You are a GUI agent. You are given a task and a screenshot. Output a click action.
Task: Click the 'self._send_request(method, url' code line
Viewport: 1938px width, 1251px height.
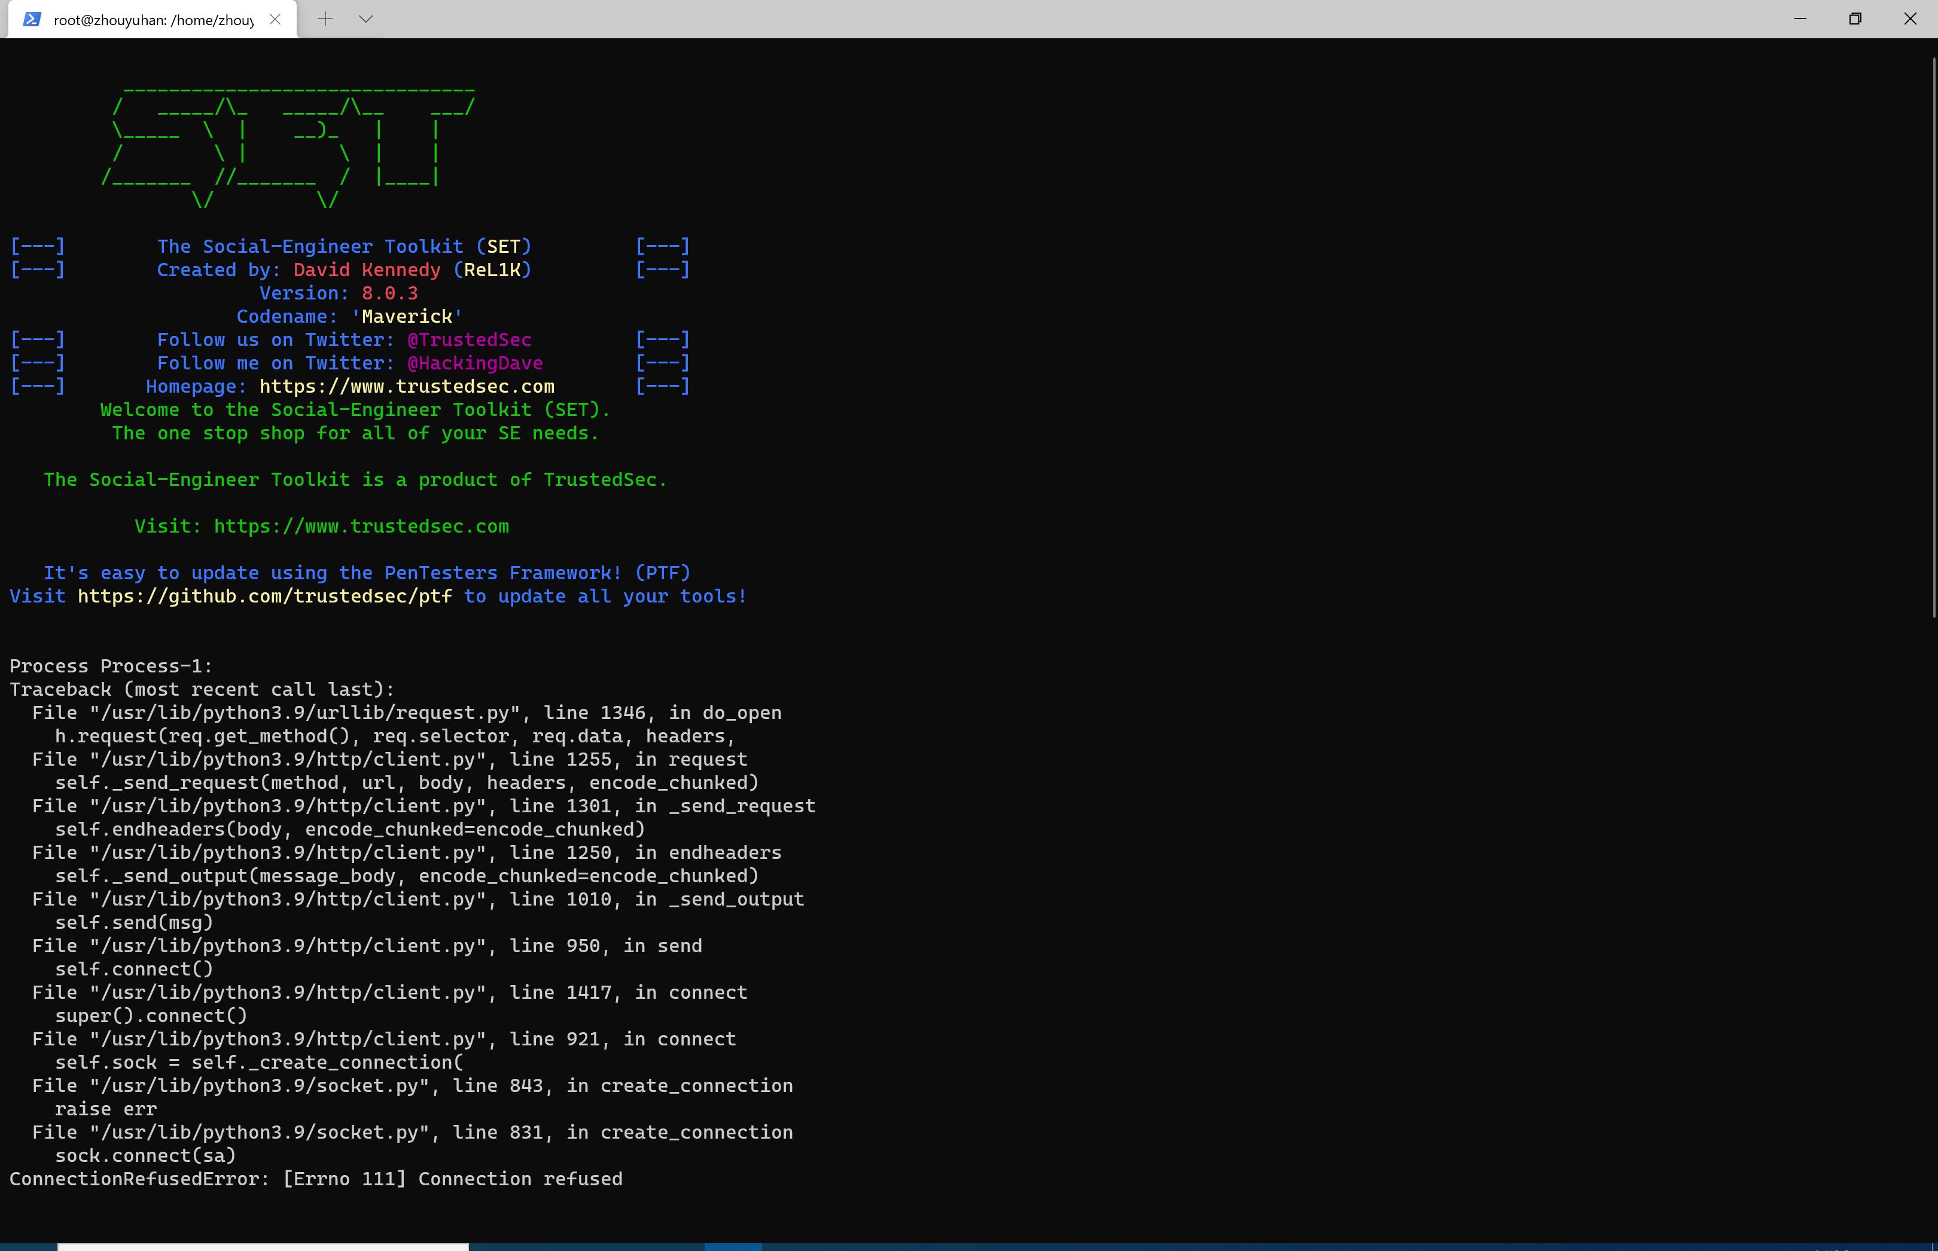click(407, 783)
